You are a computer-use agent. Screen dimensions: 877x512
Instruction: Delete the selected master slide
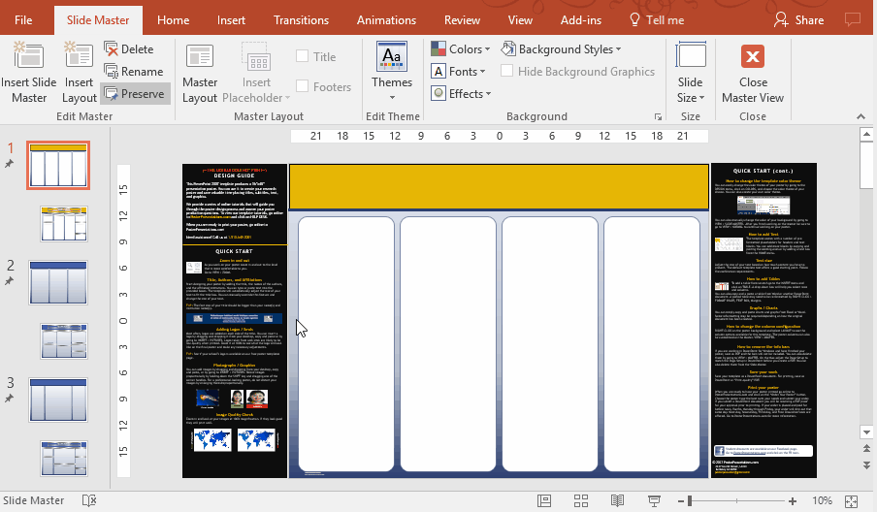click(129, 49)
